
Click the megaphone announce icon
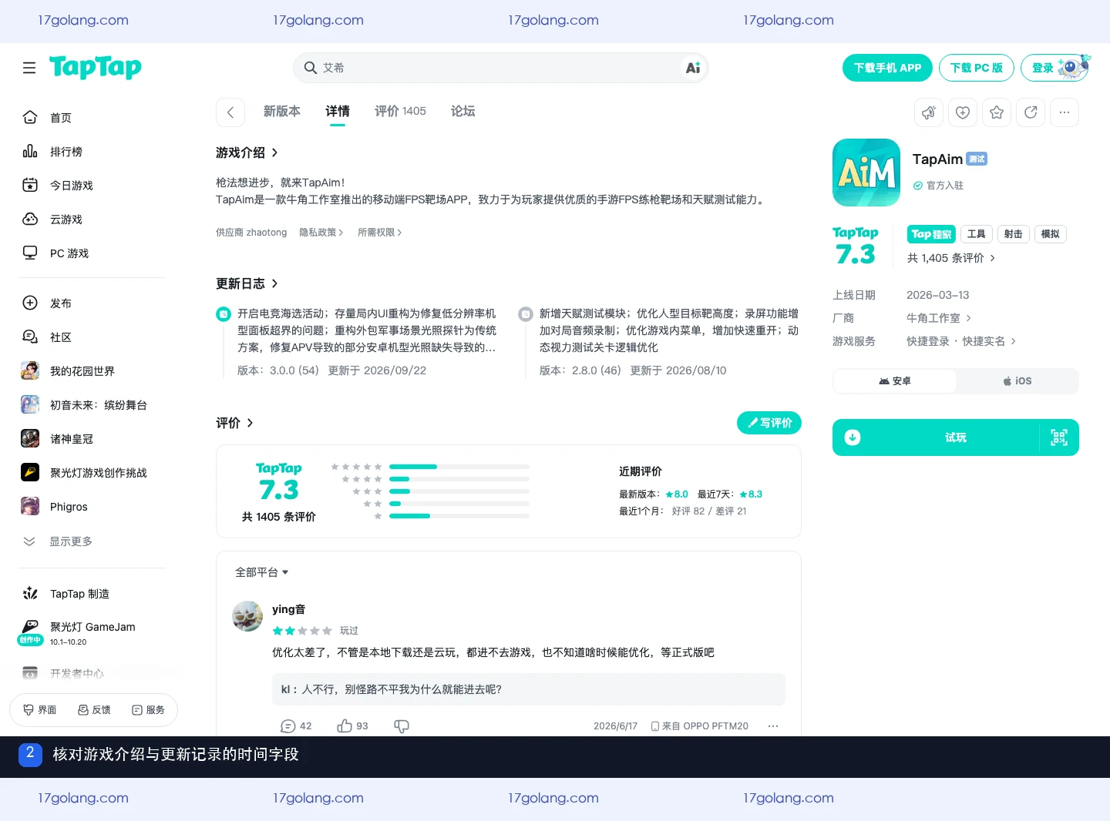pyautogui.click(x=929, y=112)
